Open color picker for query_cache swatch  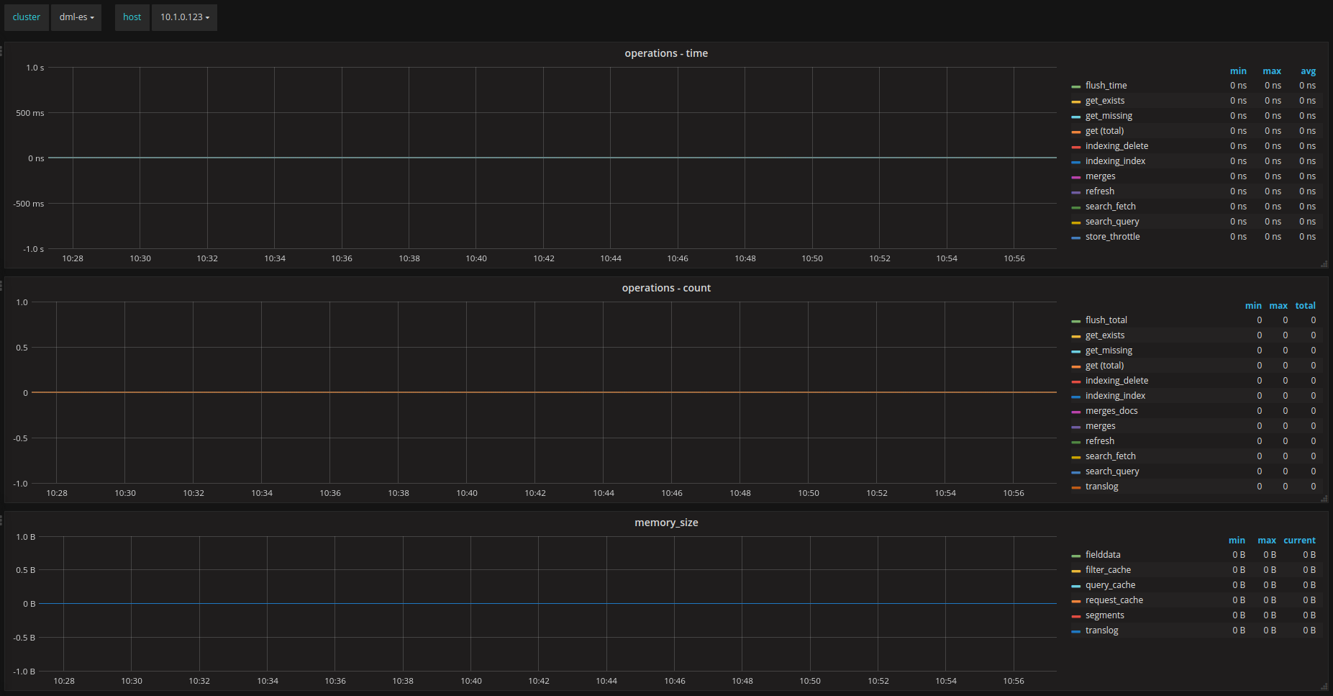point(1076,586)
